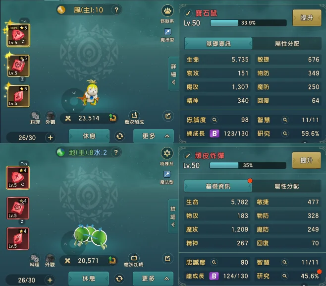The image size is (326, 286).
Task: Switch to the top 屬性分配 tab
Action: (x=287, y=44)
